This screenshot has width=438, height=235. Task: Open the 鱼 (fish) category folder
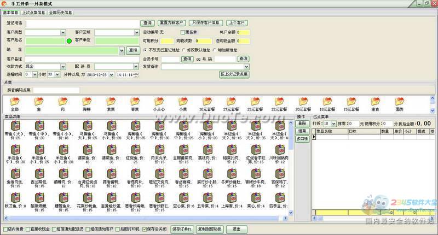tap(38, 102)
